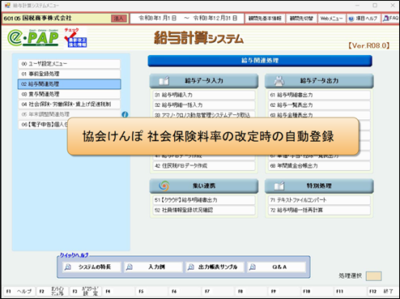Image resolution: width=400 pixels, height=299 pixels.
Task: Click the 給与データ出力 header title
Action: [319, 80]
